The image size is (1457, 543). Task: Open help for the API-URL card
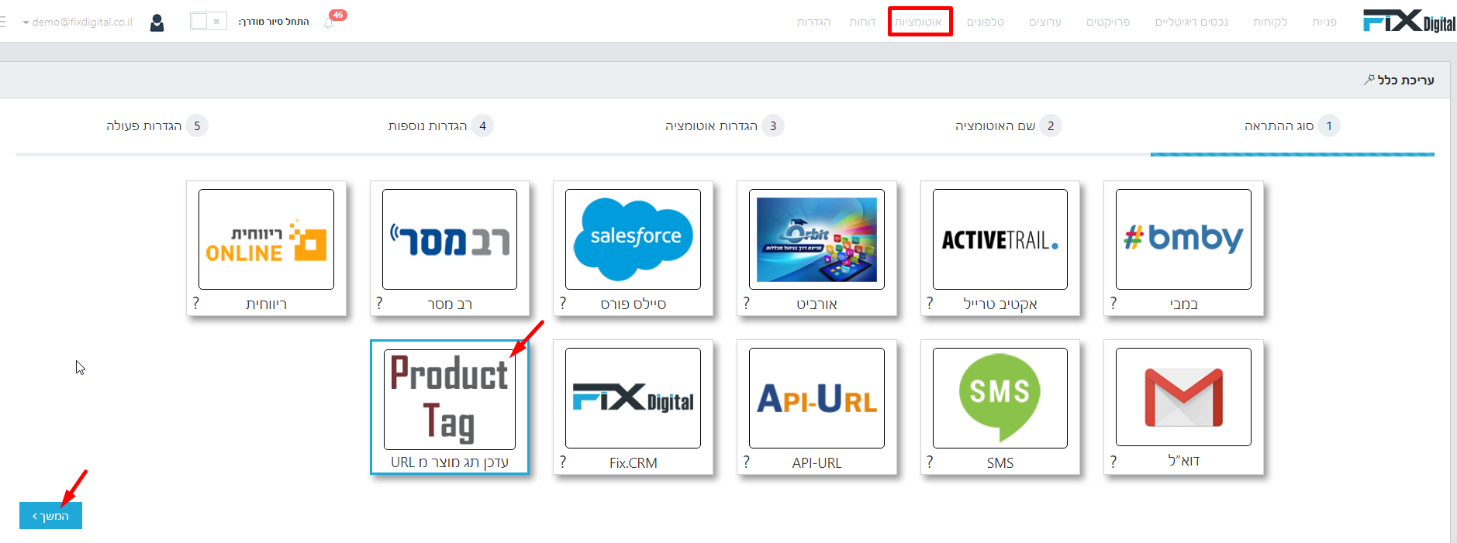(747, 462)
